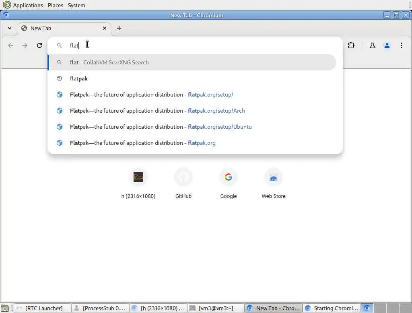Screen dimensions: 412x313
Task: Open the profile avatar menu
Action: (x=387, y=45)
